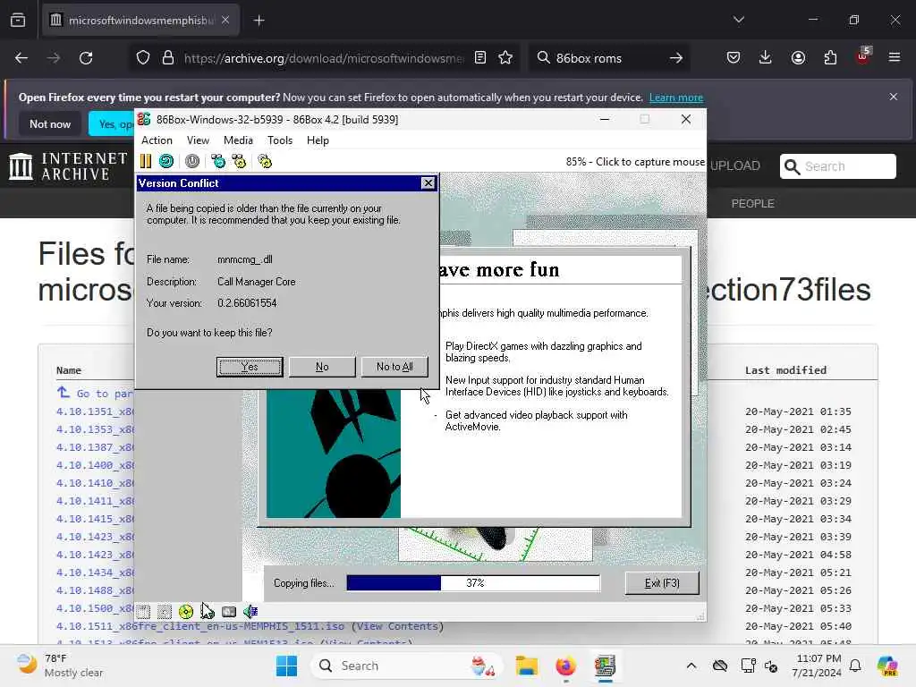Pause emulation in 86Box toolbar
916x687 pixels.
pyautogui.click(x=146, y=161)
